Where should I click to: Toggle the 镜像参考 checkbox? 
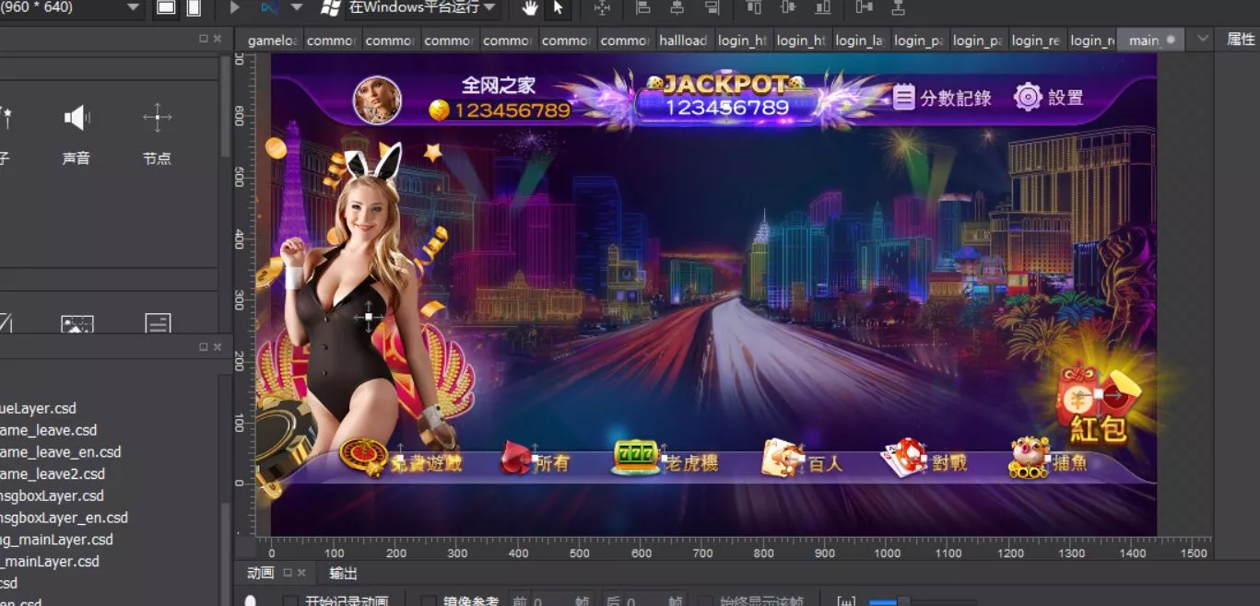click(x=430, y=601)
